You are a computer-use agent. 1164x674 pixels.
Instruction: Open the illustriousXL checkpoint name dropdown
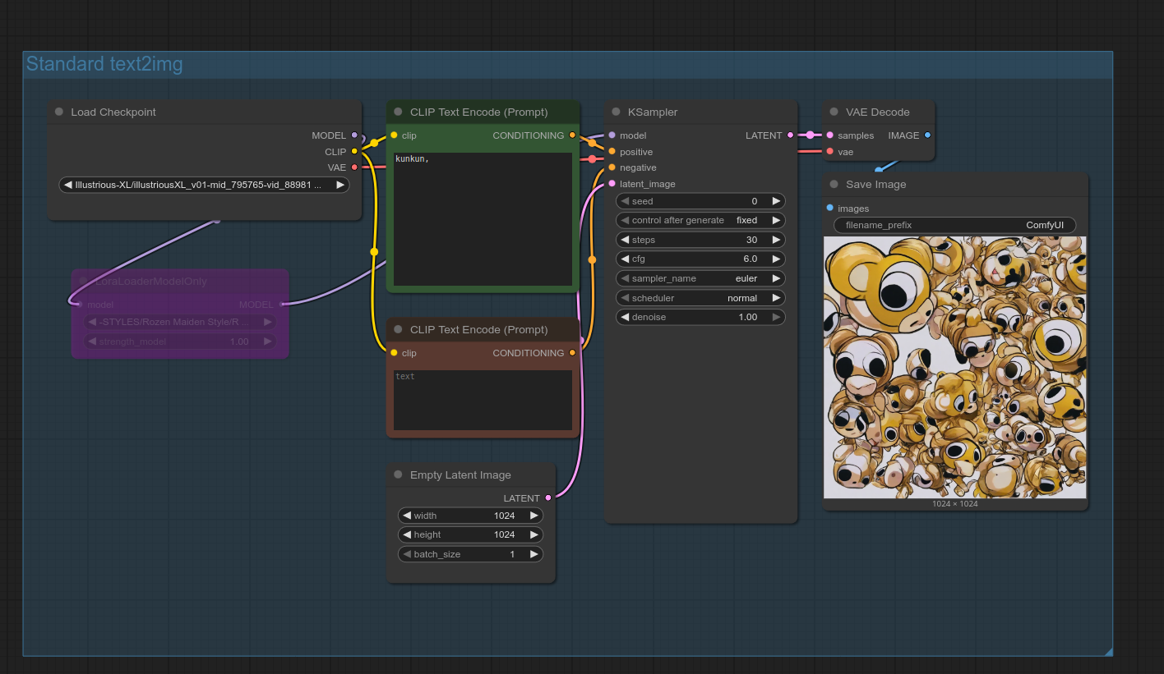coord(204,186)
